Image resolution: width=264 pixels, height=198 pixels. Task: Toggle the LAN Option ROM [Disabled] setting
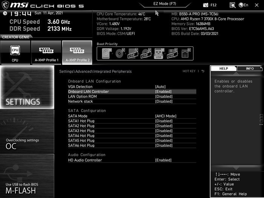pyautogui.click(x=164, y=97)
